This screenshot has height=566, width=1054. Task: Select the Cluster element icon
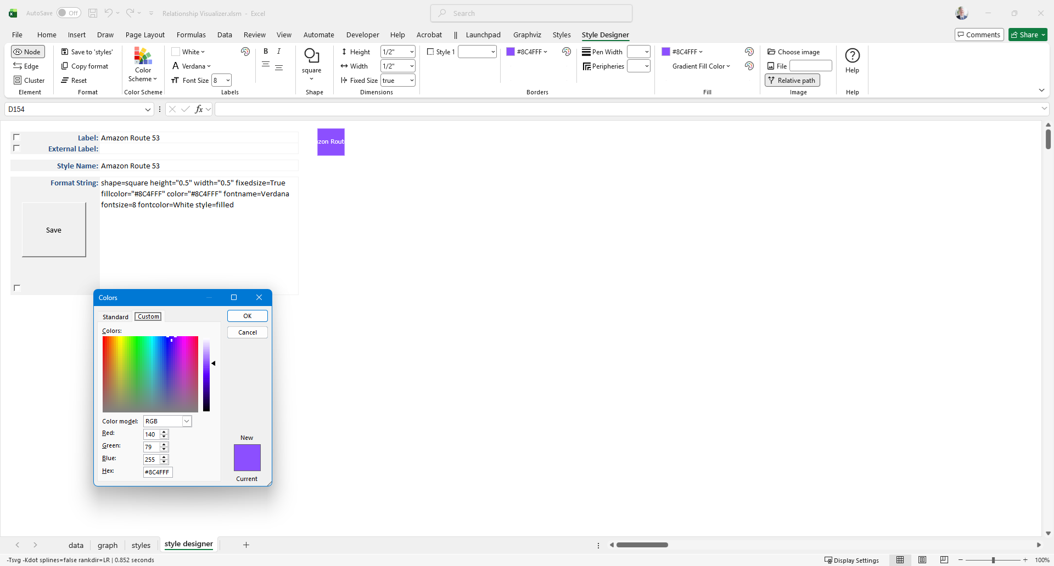[18, 81]
